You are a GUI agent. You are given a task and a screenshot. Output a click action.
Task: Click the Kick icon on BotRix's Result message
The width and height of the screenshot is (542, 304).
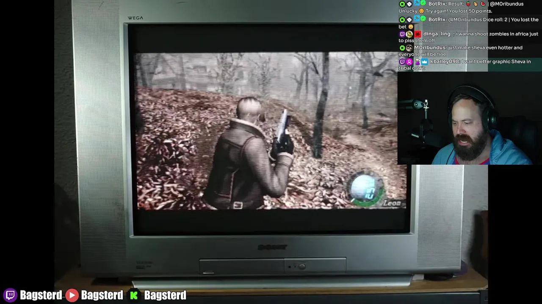click(x=402, y=4)
